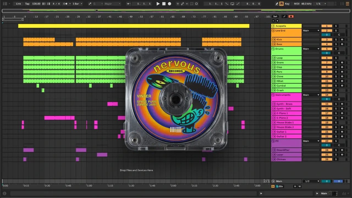Screen dimensions: 352x198
Task: Open the Major scale mode dropdown
Action: point(112,4)
